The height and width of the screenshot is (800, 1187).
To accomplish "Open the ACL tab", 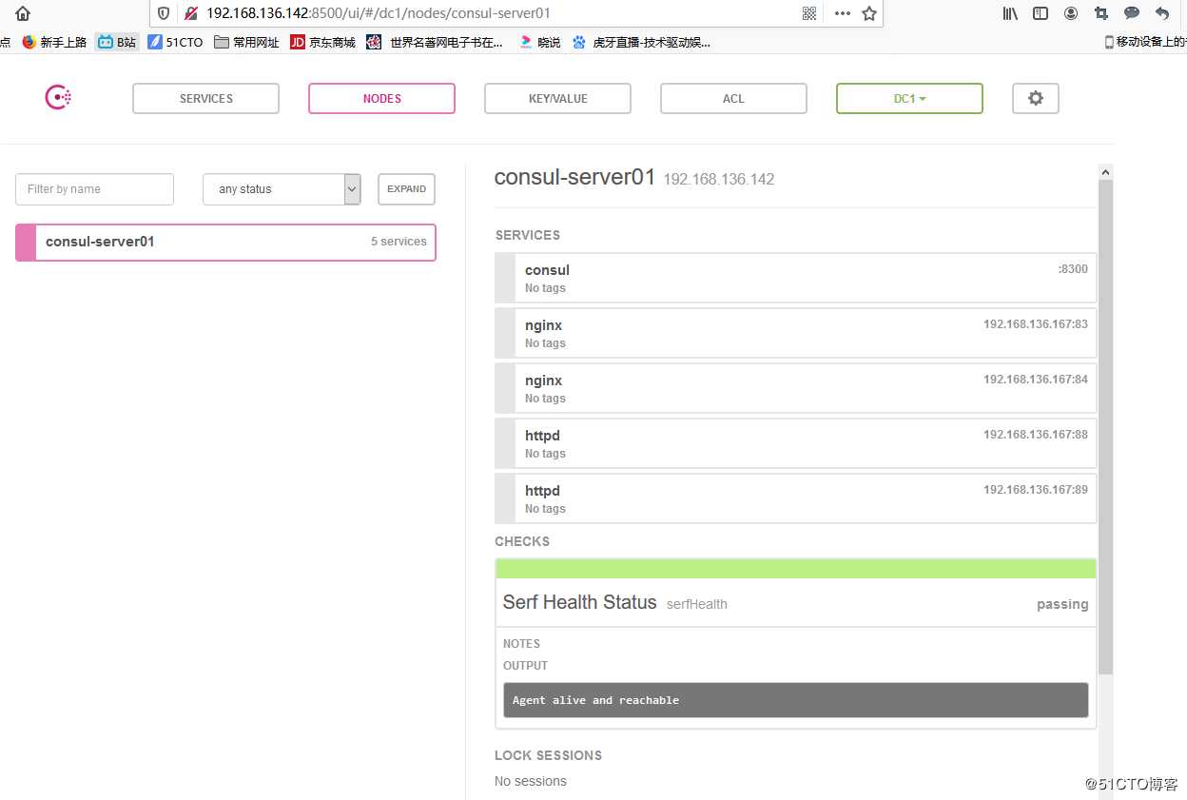I will pyautogui.click(x=733, y=98).
